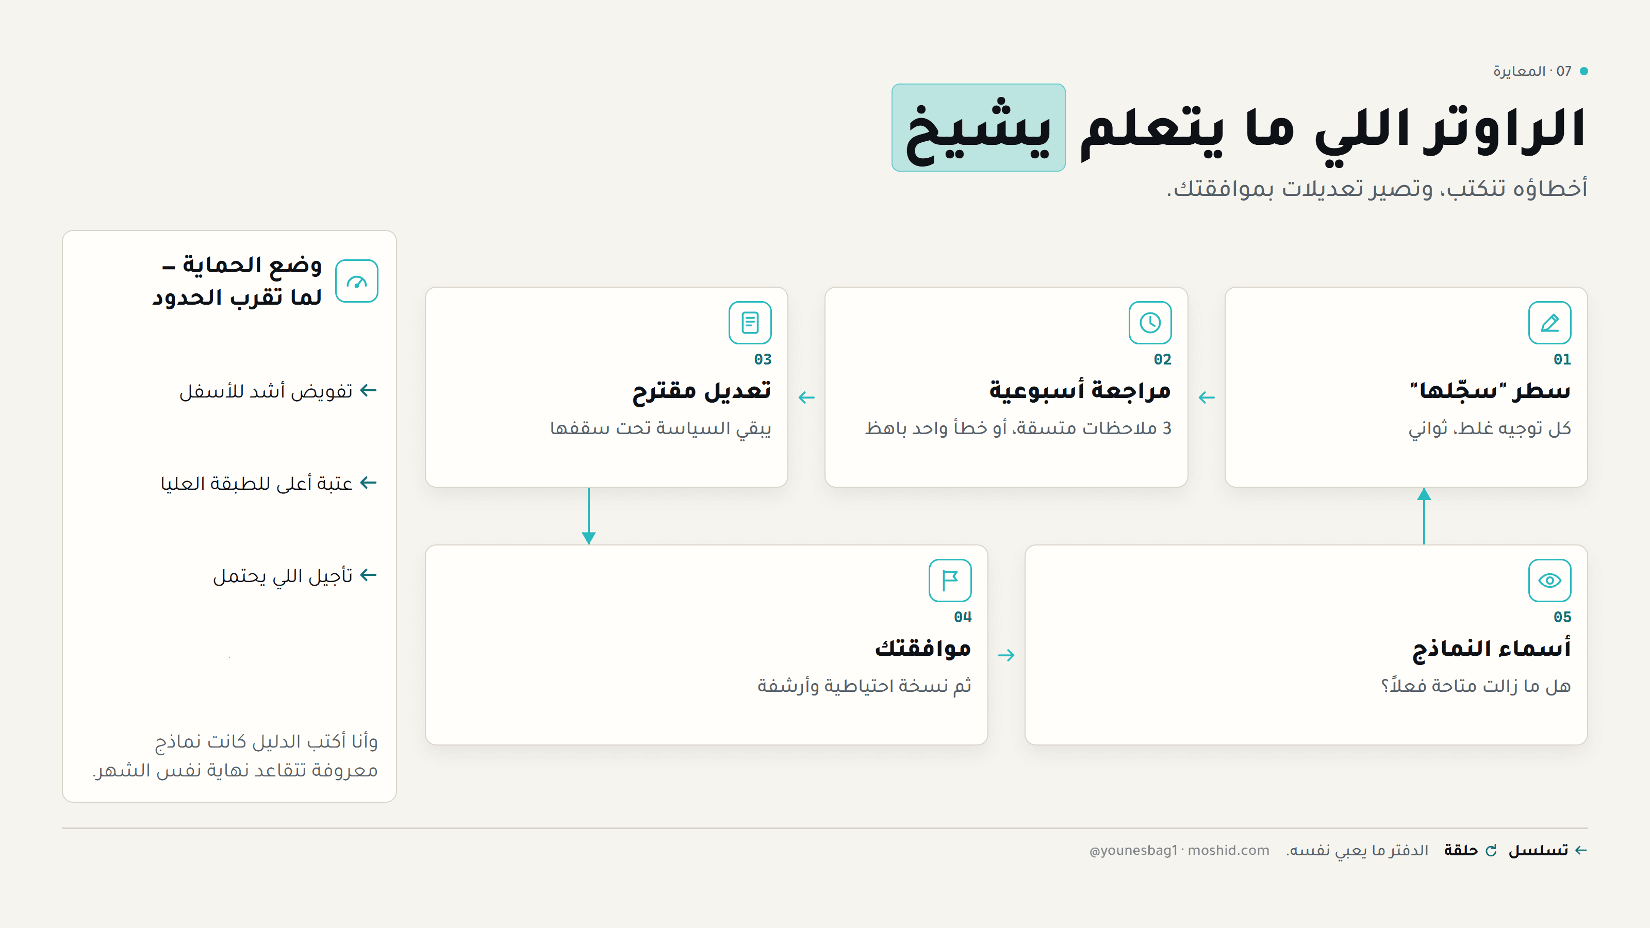Click the card heading تعديل مقترح
The image size is (1650, 928).
tap(701, 391)
